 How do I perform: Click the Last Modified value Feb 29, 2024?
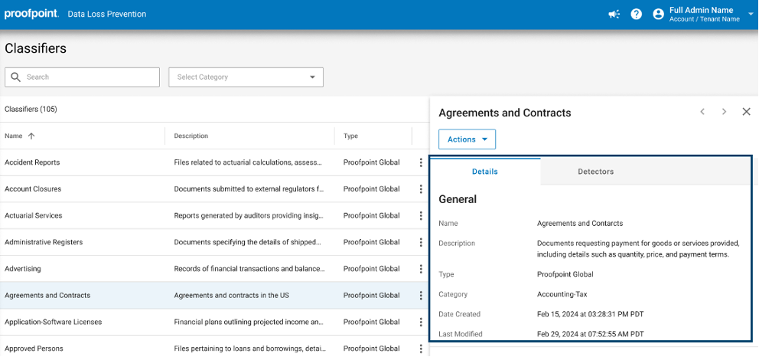click(591, 334)
